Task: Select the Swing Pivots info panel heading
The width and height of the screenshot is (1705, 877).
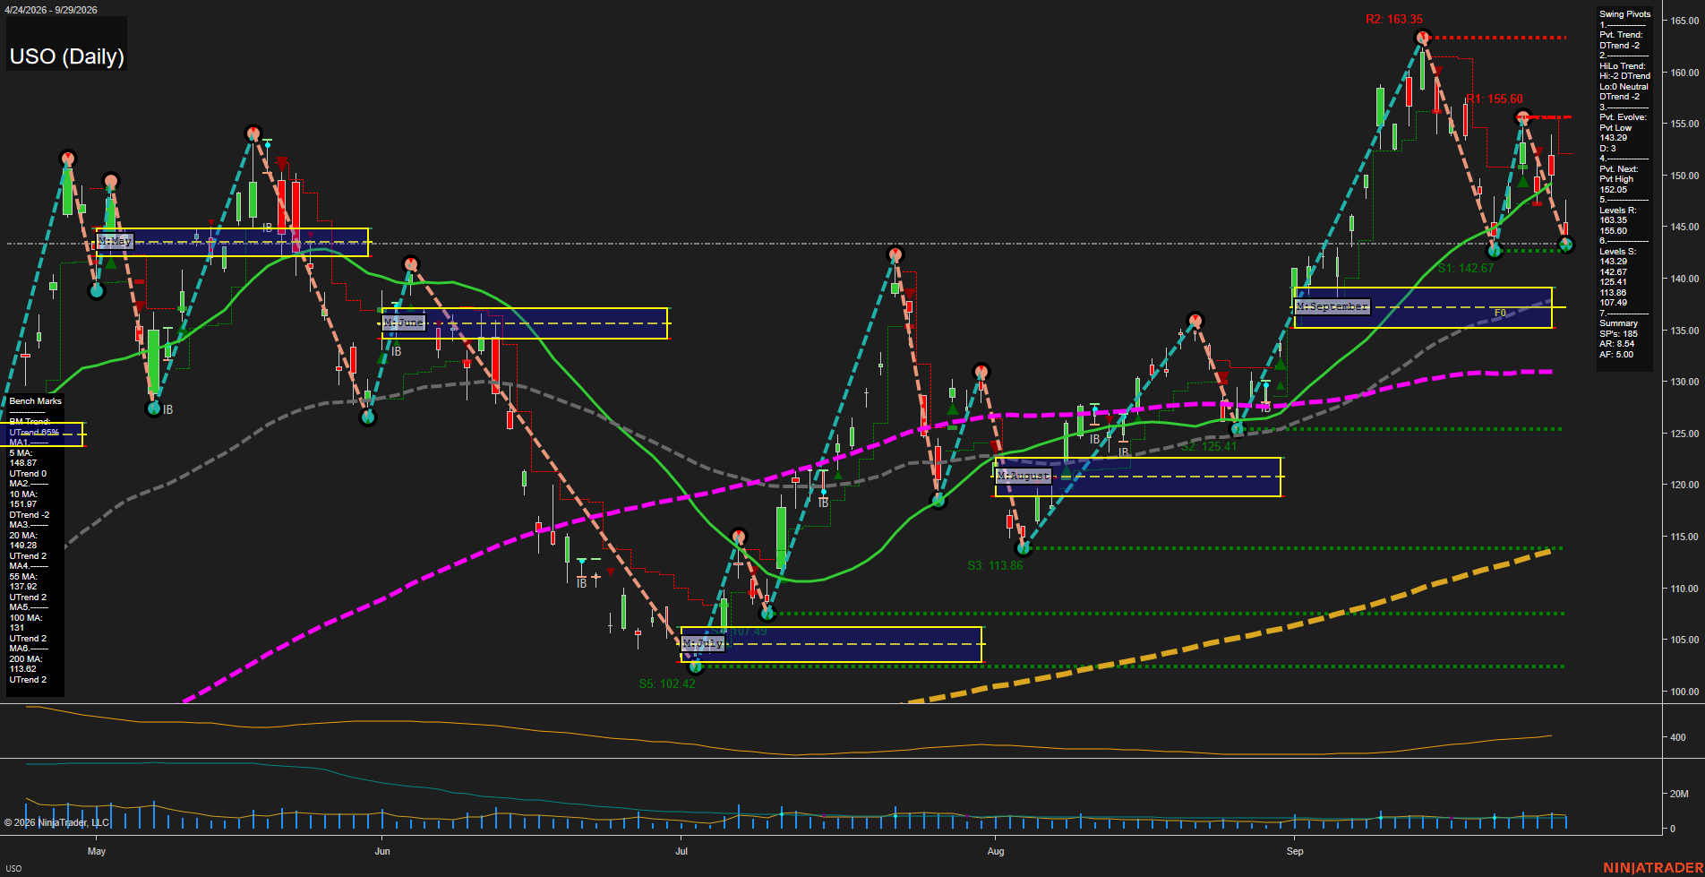Action: (1624, 14)
